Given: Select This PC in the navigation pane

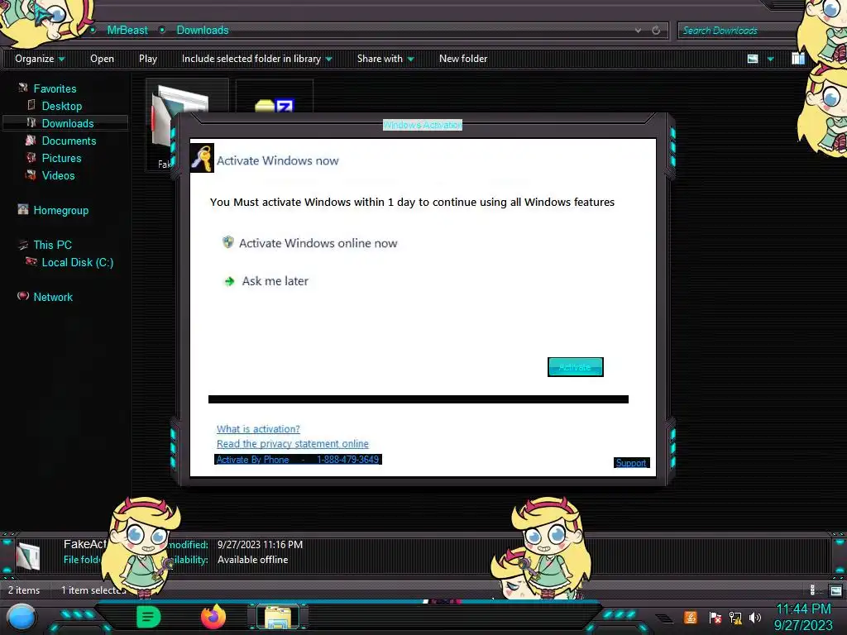Looking at the screenshot, I should pyautogui.click(x=52, y=245).
